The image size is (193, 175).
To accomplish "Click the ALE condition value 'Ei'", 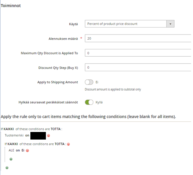I will click(23, 150).
